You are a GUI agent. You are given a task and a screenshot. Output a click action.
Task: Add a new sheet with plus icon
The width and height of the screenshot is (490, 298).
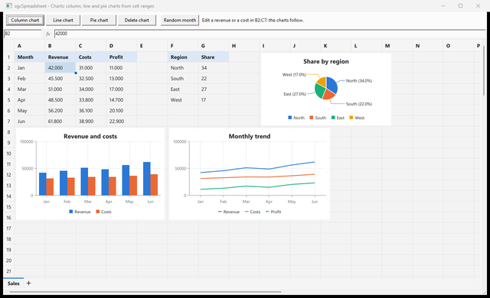[x=28, y=283]
